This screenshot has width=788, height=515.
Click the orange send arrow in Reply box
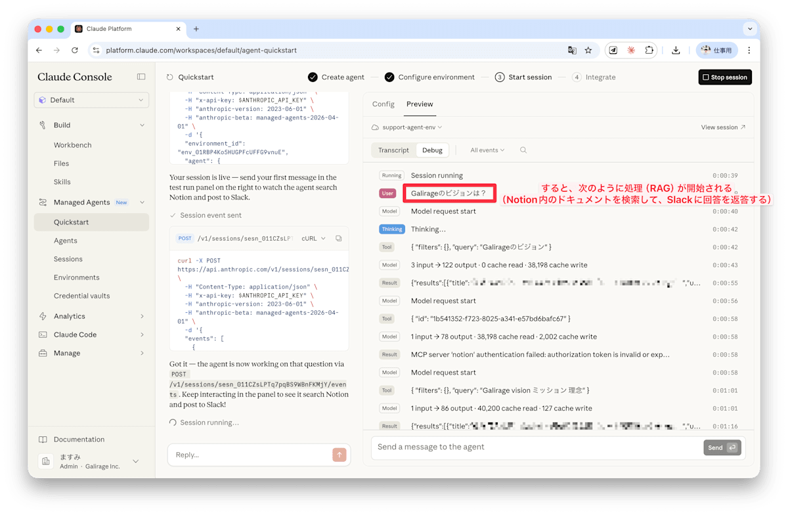(x=339, y=455)
